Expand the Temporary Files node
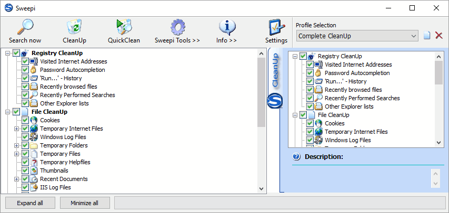The image size is (449, 213). pyautogui.click(x=17, y=154)
